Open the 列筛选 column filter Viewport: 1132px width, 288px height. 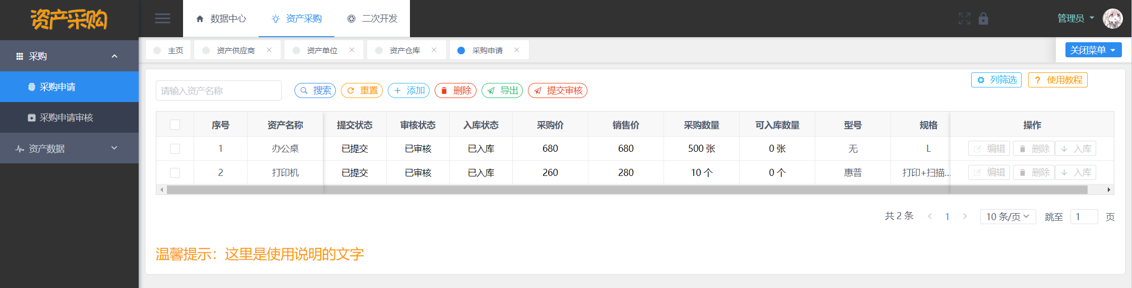point(996,80)
